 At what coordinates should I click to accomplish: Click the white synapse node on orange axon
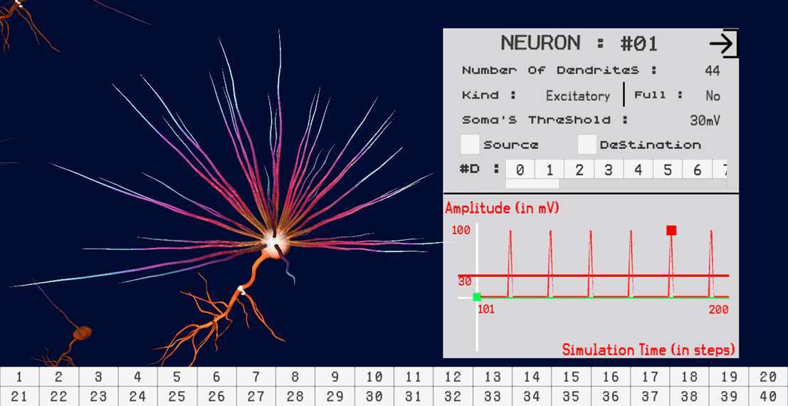[x=241, y=290]
